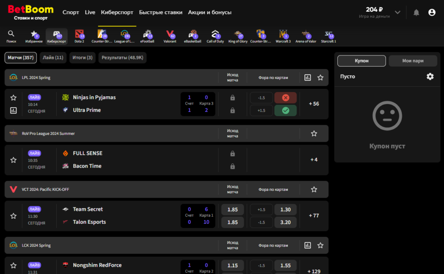The image size is (444, 274).
Task: Favorite the Team Secret vs Talon Esports match
Action: (13, 216)
